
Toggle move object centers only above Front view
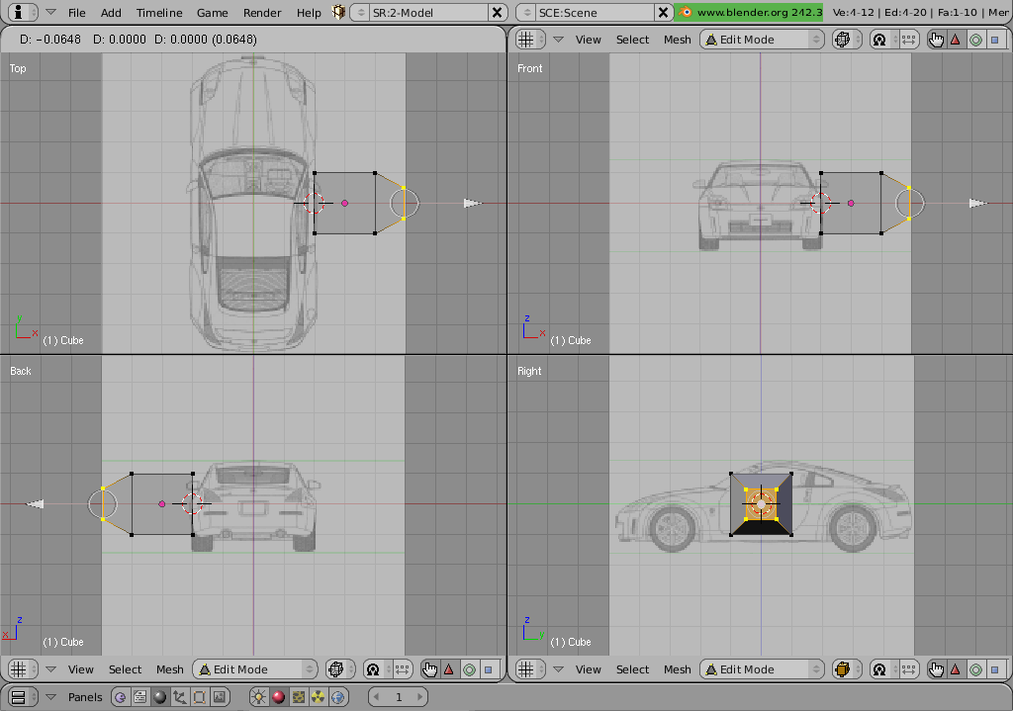coord(908,40)
